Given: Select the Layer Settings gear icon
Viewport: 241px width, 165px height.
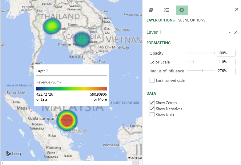Looking at the screenshot, I should (x=182, y=10).
